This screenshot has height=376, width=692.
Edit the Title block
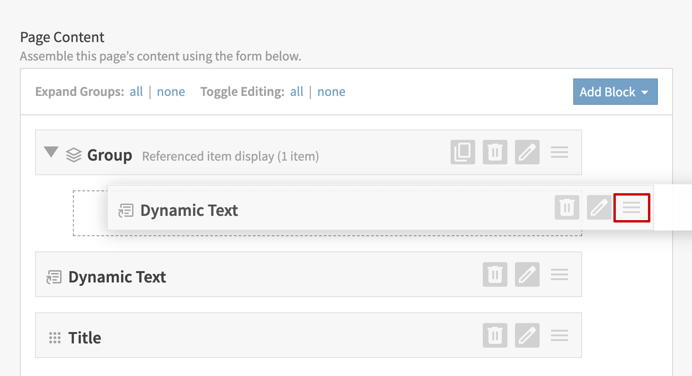527,335
